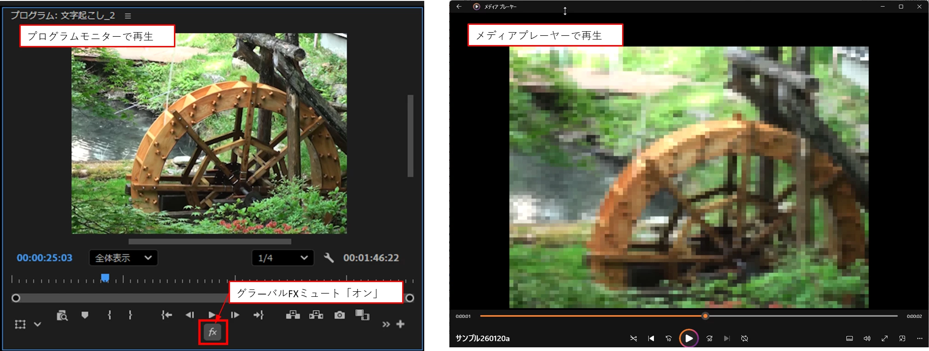Open the button overflow double-chevron
Image resolution: width=929 pixels, height=351 pixels.
coord(386,324)
